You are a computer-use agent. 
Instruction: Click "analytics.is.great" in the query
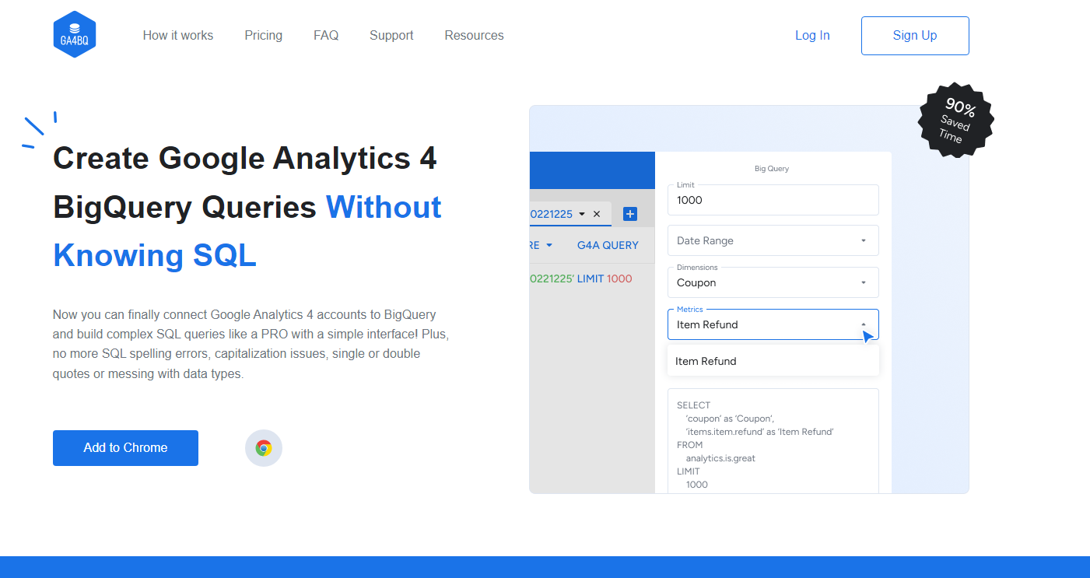pos(720,458)
